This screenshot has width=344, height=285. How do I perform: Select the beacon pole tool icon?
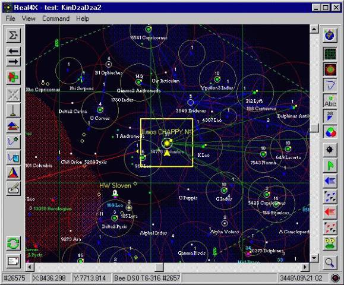[x=14, y=110]
